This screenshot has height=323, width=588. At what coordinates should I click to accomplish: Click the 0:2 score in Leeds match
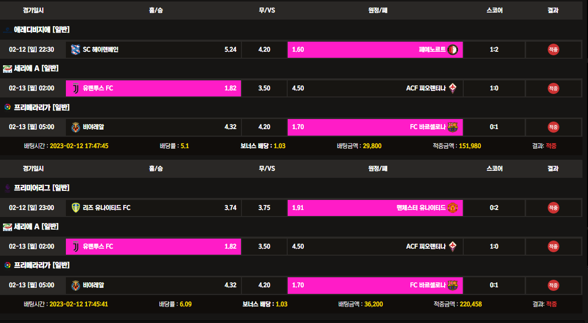click(494, 207)
